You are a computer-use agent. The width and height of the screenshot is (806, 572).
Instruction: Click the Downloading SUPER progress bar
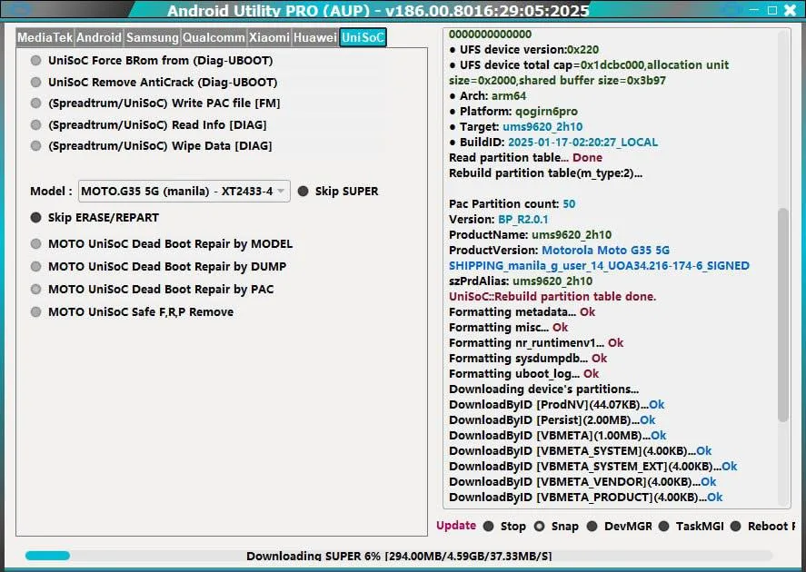pos(398,556)
